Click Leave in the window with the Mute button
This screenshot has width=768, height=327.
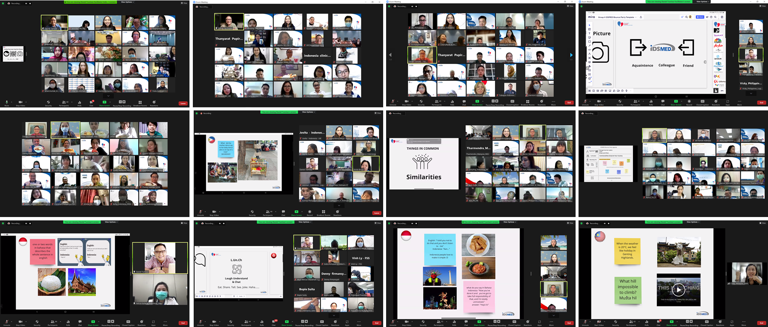[x=183, y=103]
